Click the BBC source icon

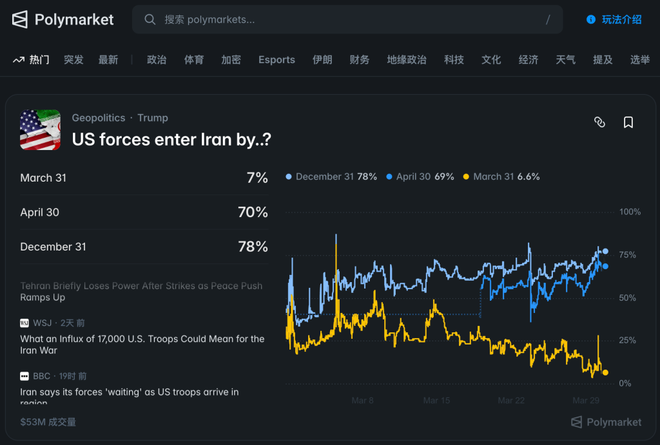[24, 376]
